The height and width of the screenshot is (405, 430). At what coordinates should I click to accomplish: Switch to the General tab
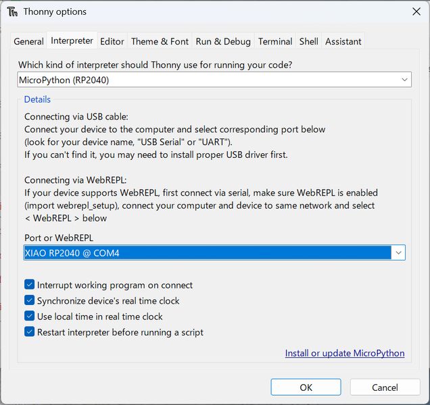point(28,41)
